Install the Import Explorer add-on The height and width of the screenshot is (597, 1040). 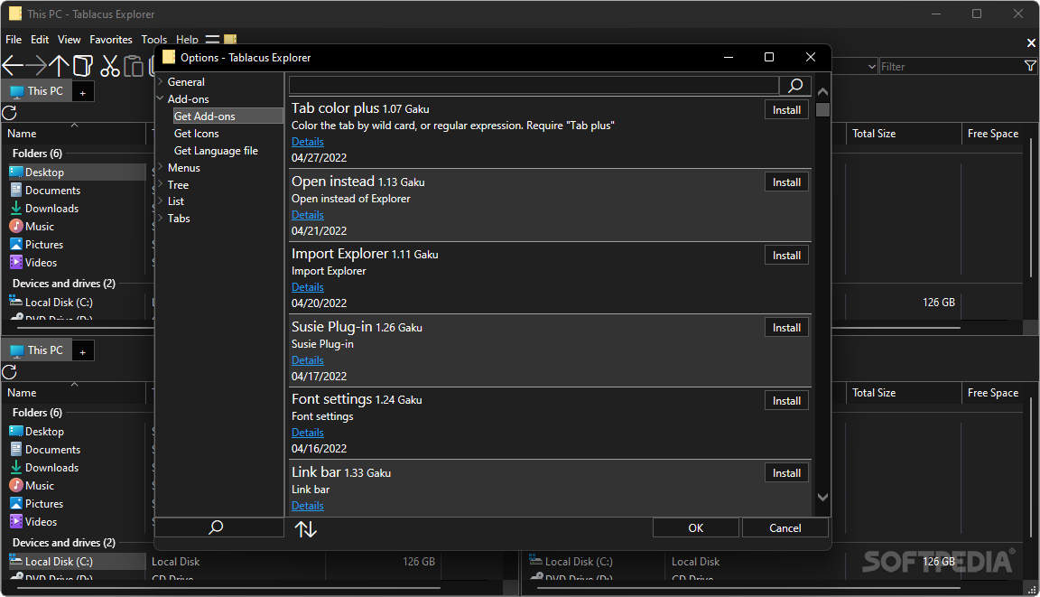(786, 255)
